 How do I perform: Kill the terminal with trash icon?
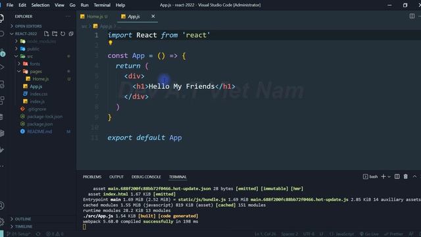[405, 176]
